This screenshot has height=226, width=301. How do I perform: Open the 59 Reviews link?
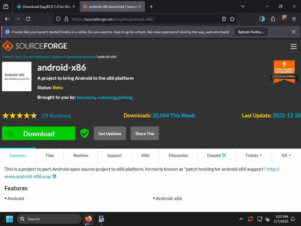pyautogui.click(x=56, y=115)
